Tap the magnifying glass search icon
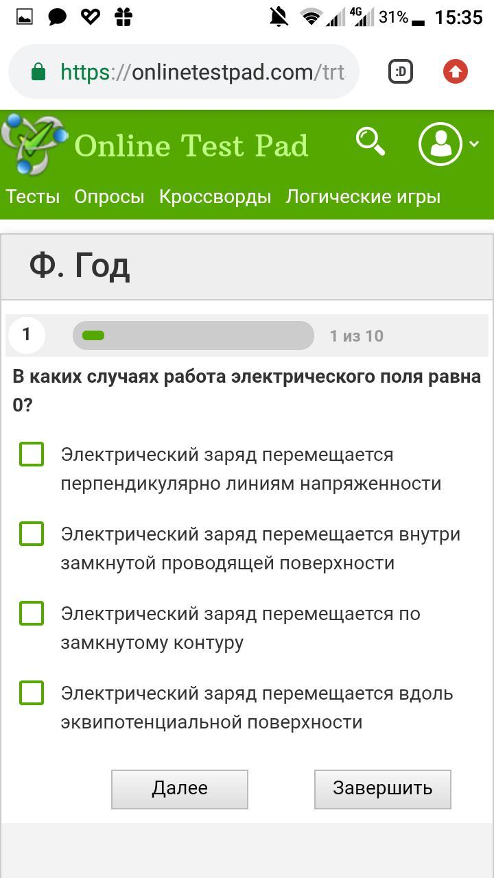Screen dimensions: 494x878 [370, 142]
